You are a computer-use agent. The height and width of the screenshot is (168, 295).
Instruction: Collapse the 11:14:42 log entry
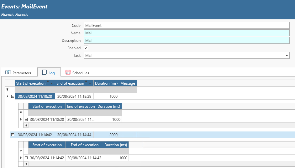13,135
